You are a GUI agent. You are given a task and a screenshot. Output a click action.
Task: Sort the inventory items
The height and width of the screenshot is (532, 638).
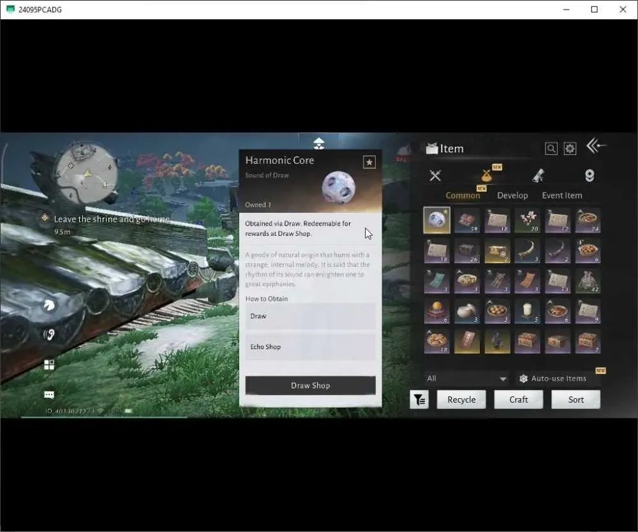[x=575, y=400]
